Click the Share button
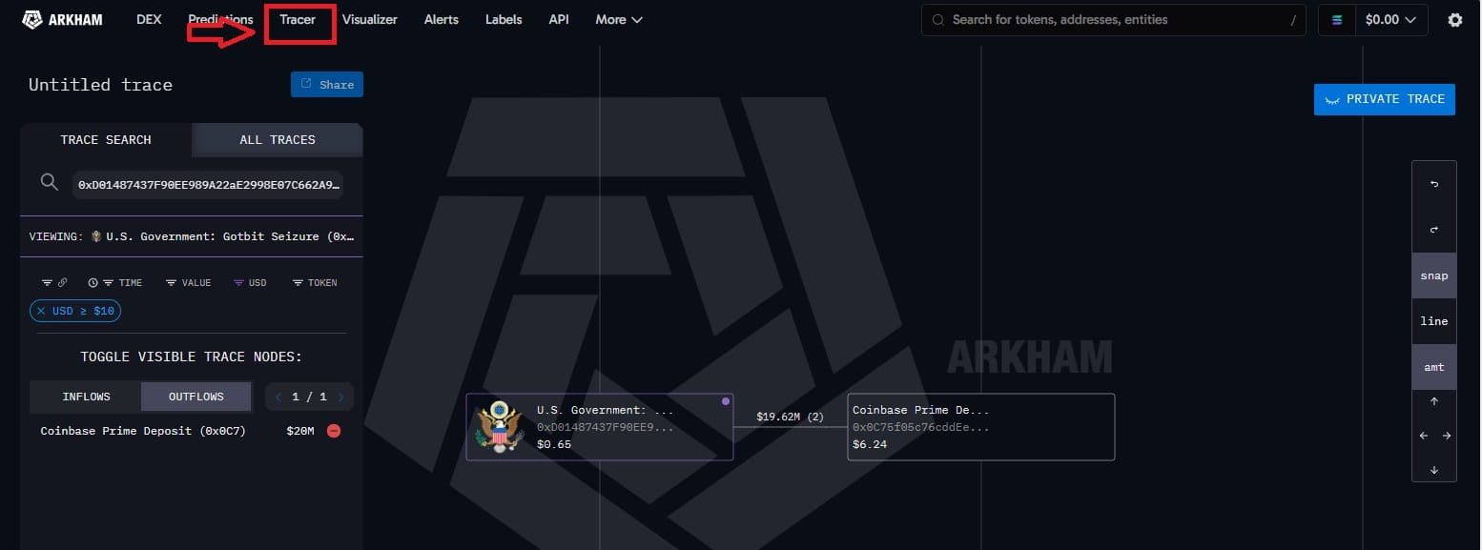The image size is (1482, 550). pyautogui.click(x=327, y=85)
